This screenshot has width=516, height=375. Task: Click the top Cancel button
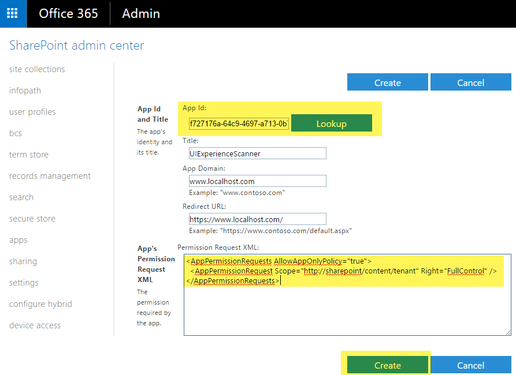coord(470,82)
